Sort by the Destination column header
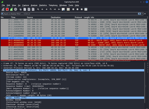This screenshot has height=109, width=149. 62,17
